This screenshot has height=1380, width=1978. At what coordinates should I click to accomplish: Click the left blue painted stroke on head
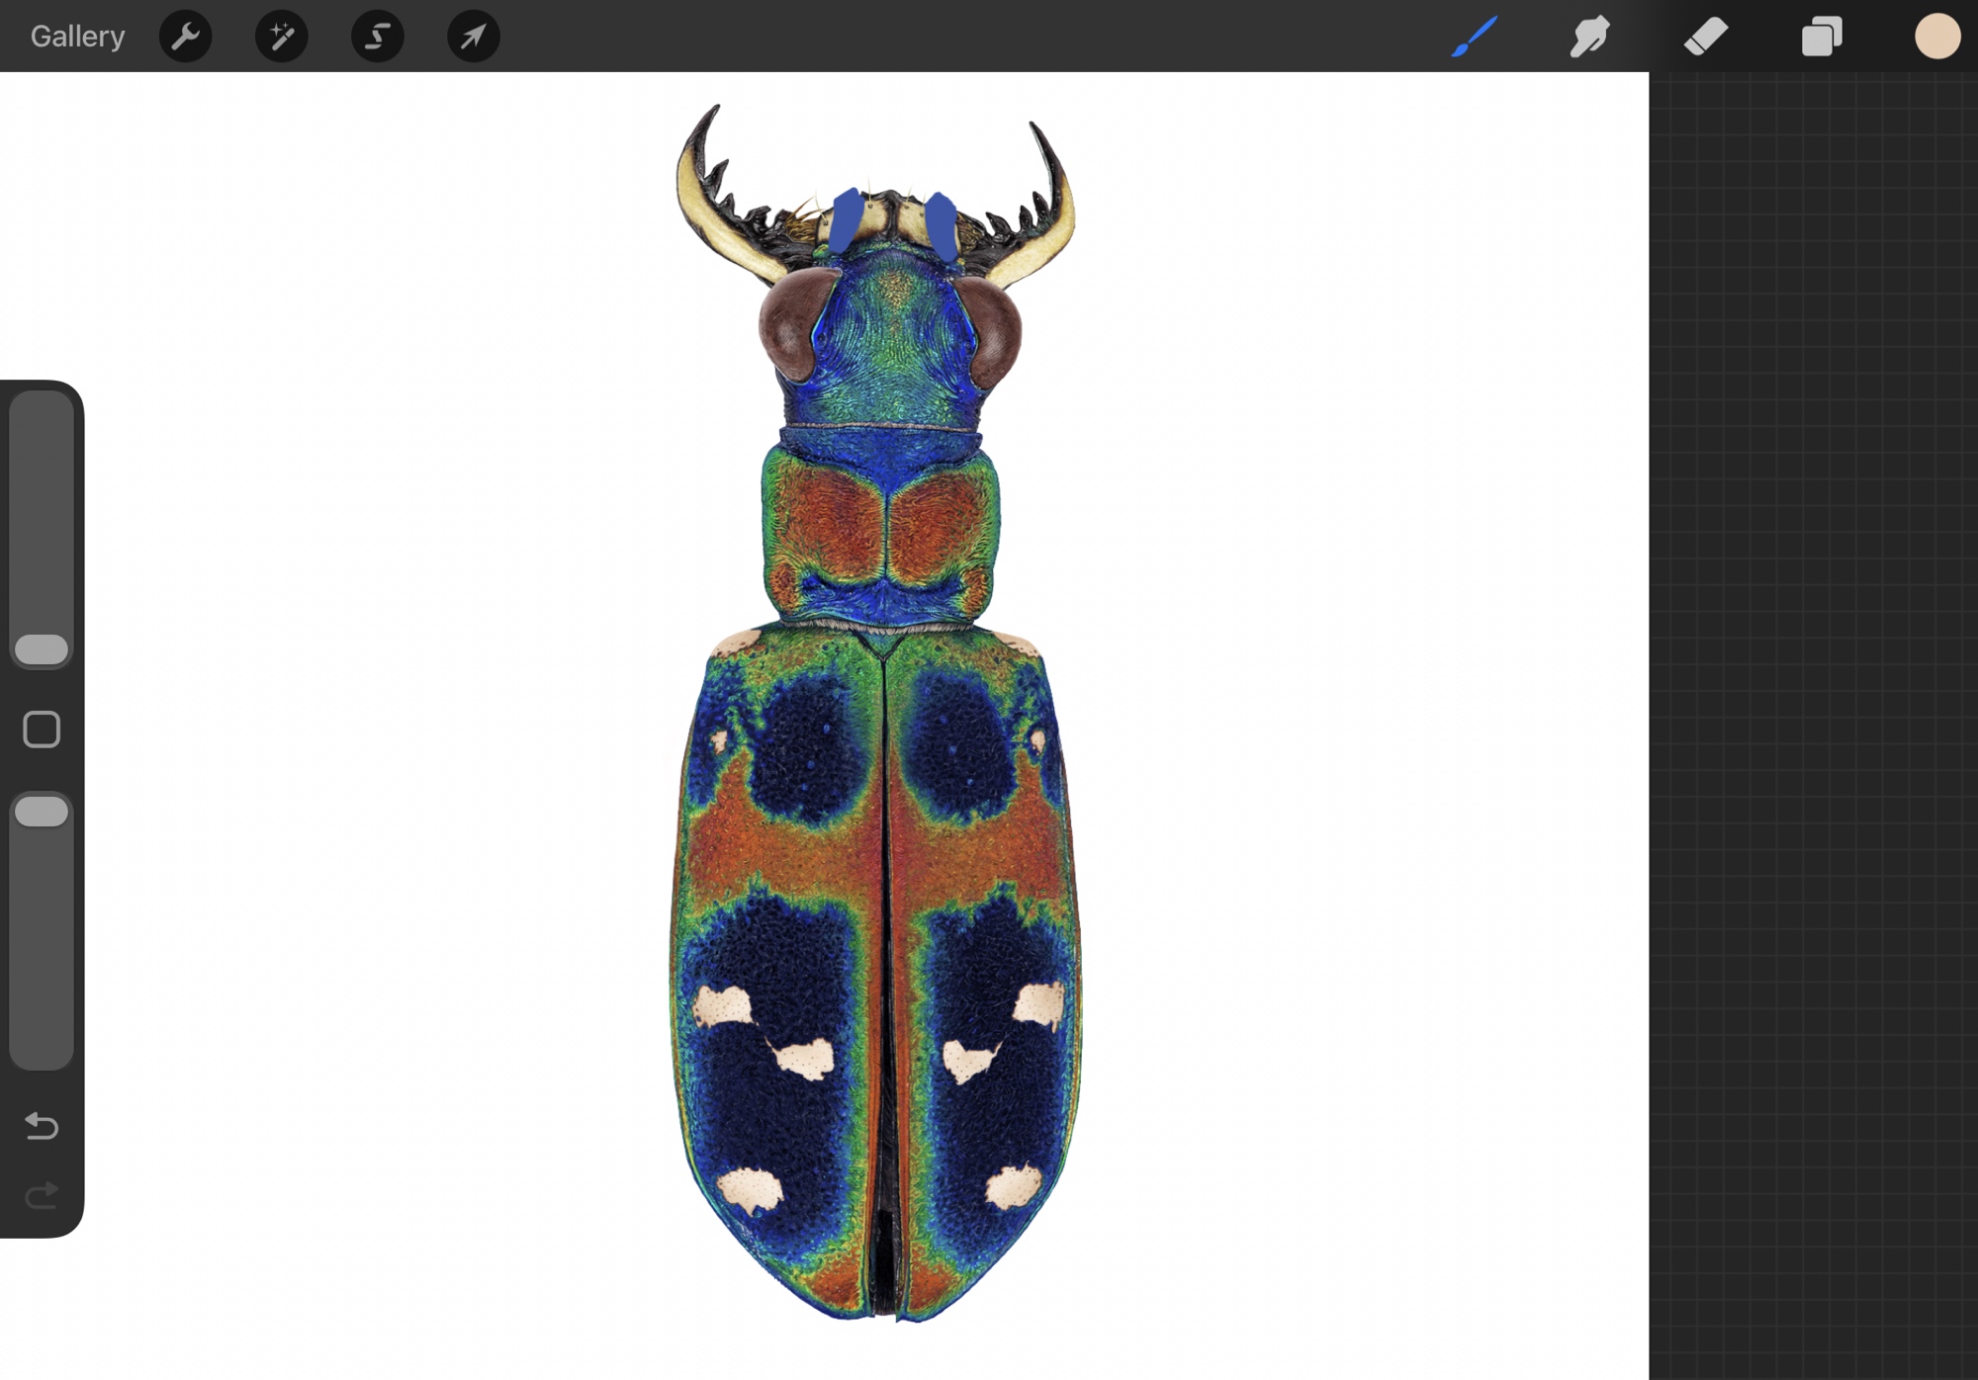click(846, 219)
